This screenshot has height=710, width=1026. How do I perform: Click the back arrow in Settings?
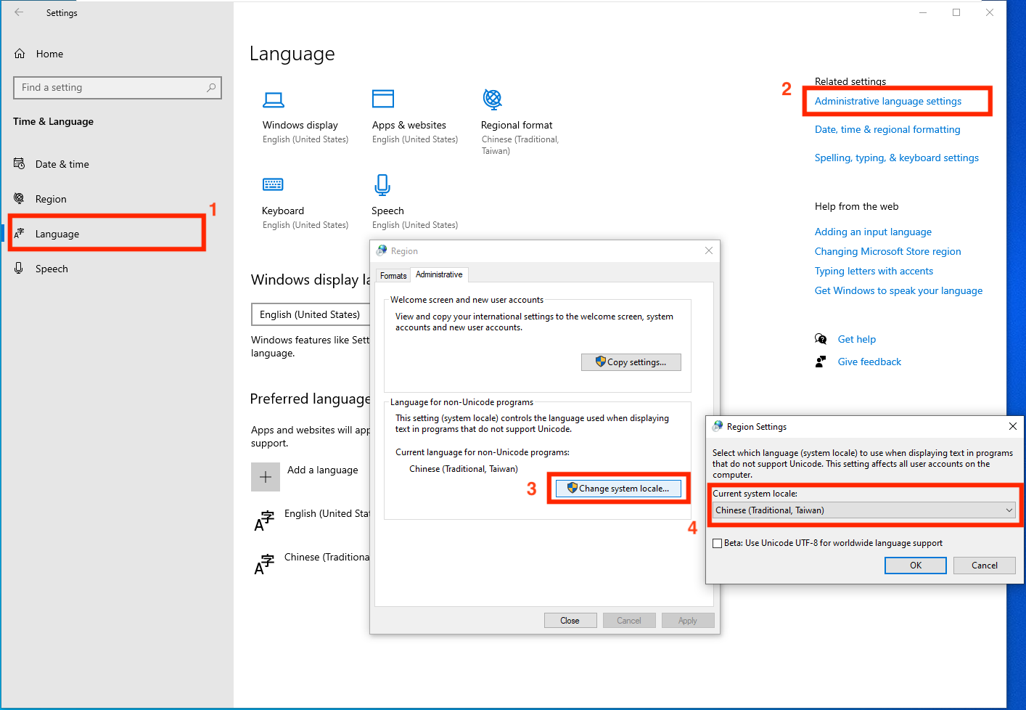[19, 12]
